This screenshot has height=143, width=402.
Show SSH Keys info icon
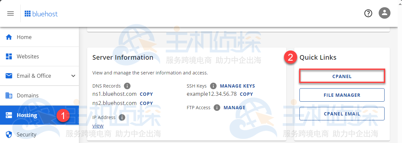[213, 86]
